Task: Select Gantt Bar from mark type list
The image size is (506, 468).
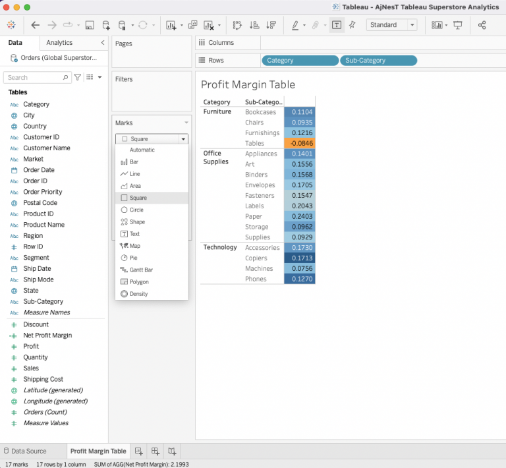Action: pos(141,270)
